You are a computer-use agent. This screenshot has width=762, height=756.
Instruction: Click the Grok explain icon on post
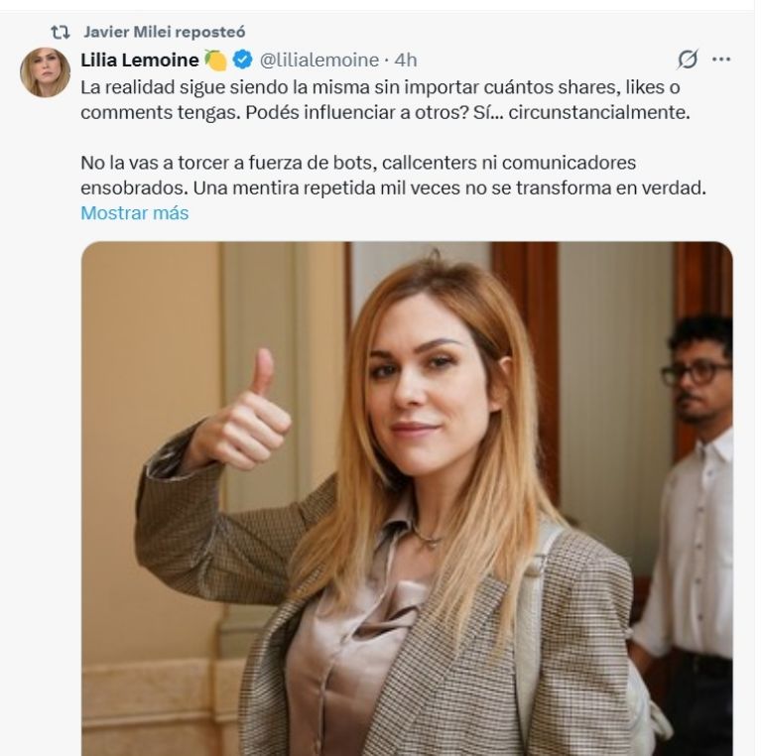click(x=688, y=60)
